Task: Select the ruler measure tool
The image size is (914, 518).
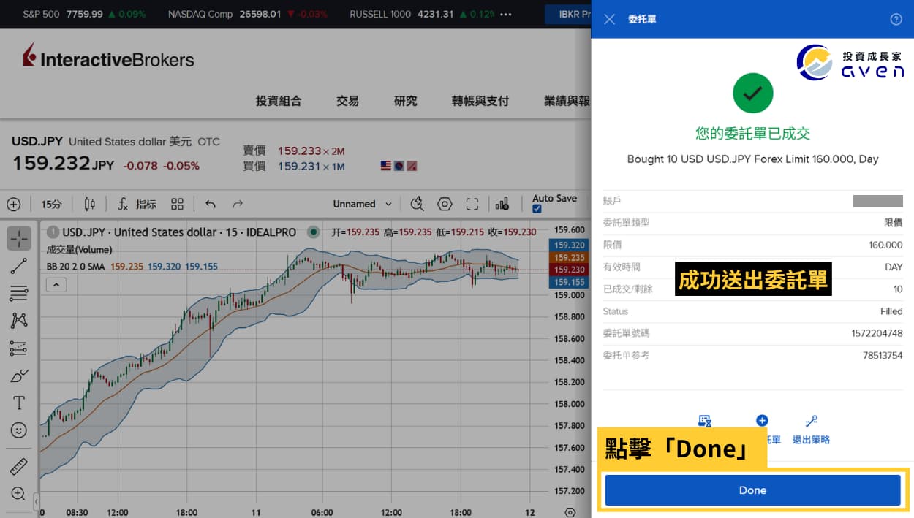Action: pyautogui.click(x=19, y=466)
